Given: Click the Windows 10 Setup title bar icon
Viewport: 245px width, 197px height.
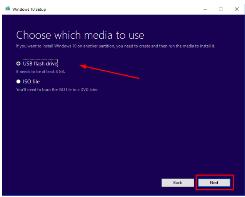Looking at the screenshot, I should (x=8, y=9).
